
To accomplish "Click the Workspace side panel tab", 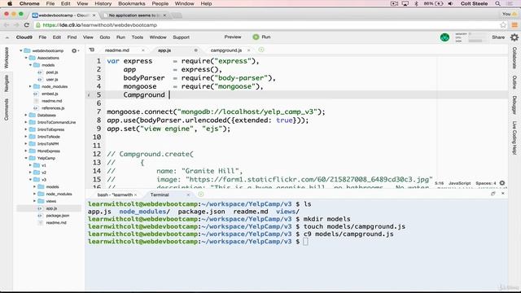I will pyautogui.click(x=7, y=58).
